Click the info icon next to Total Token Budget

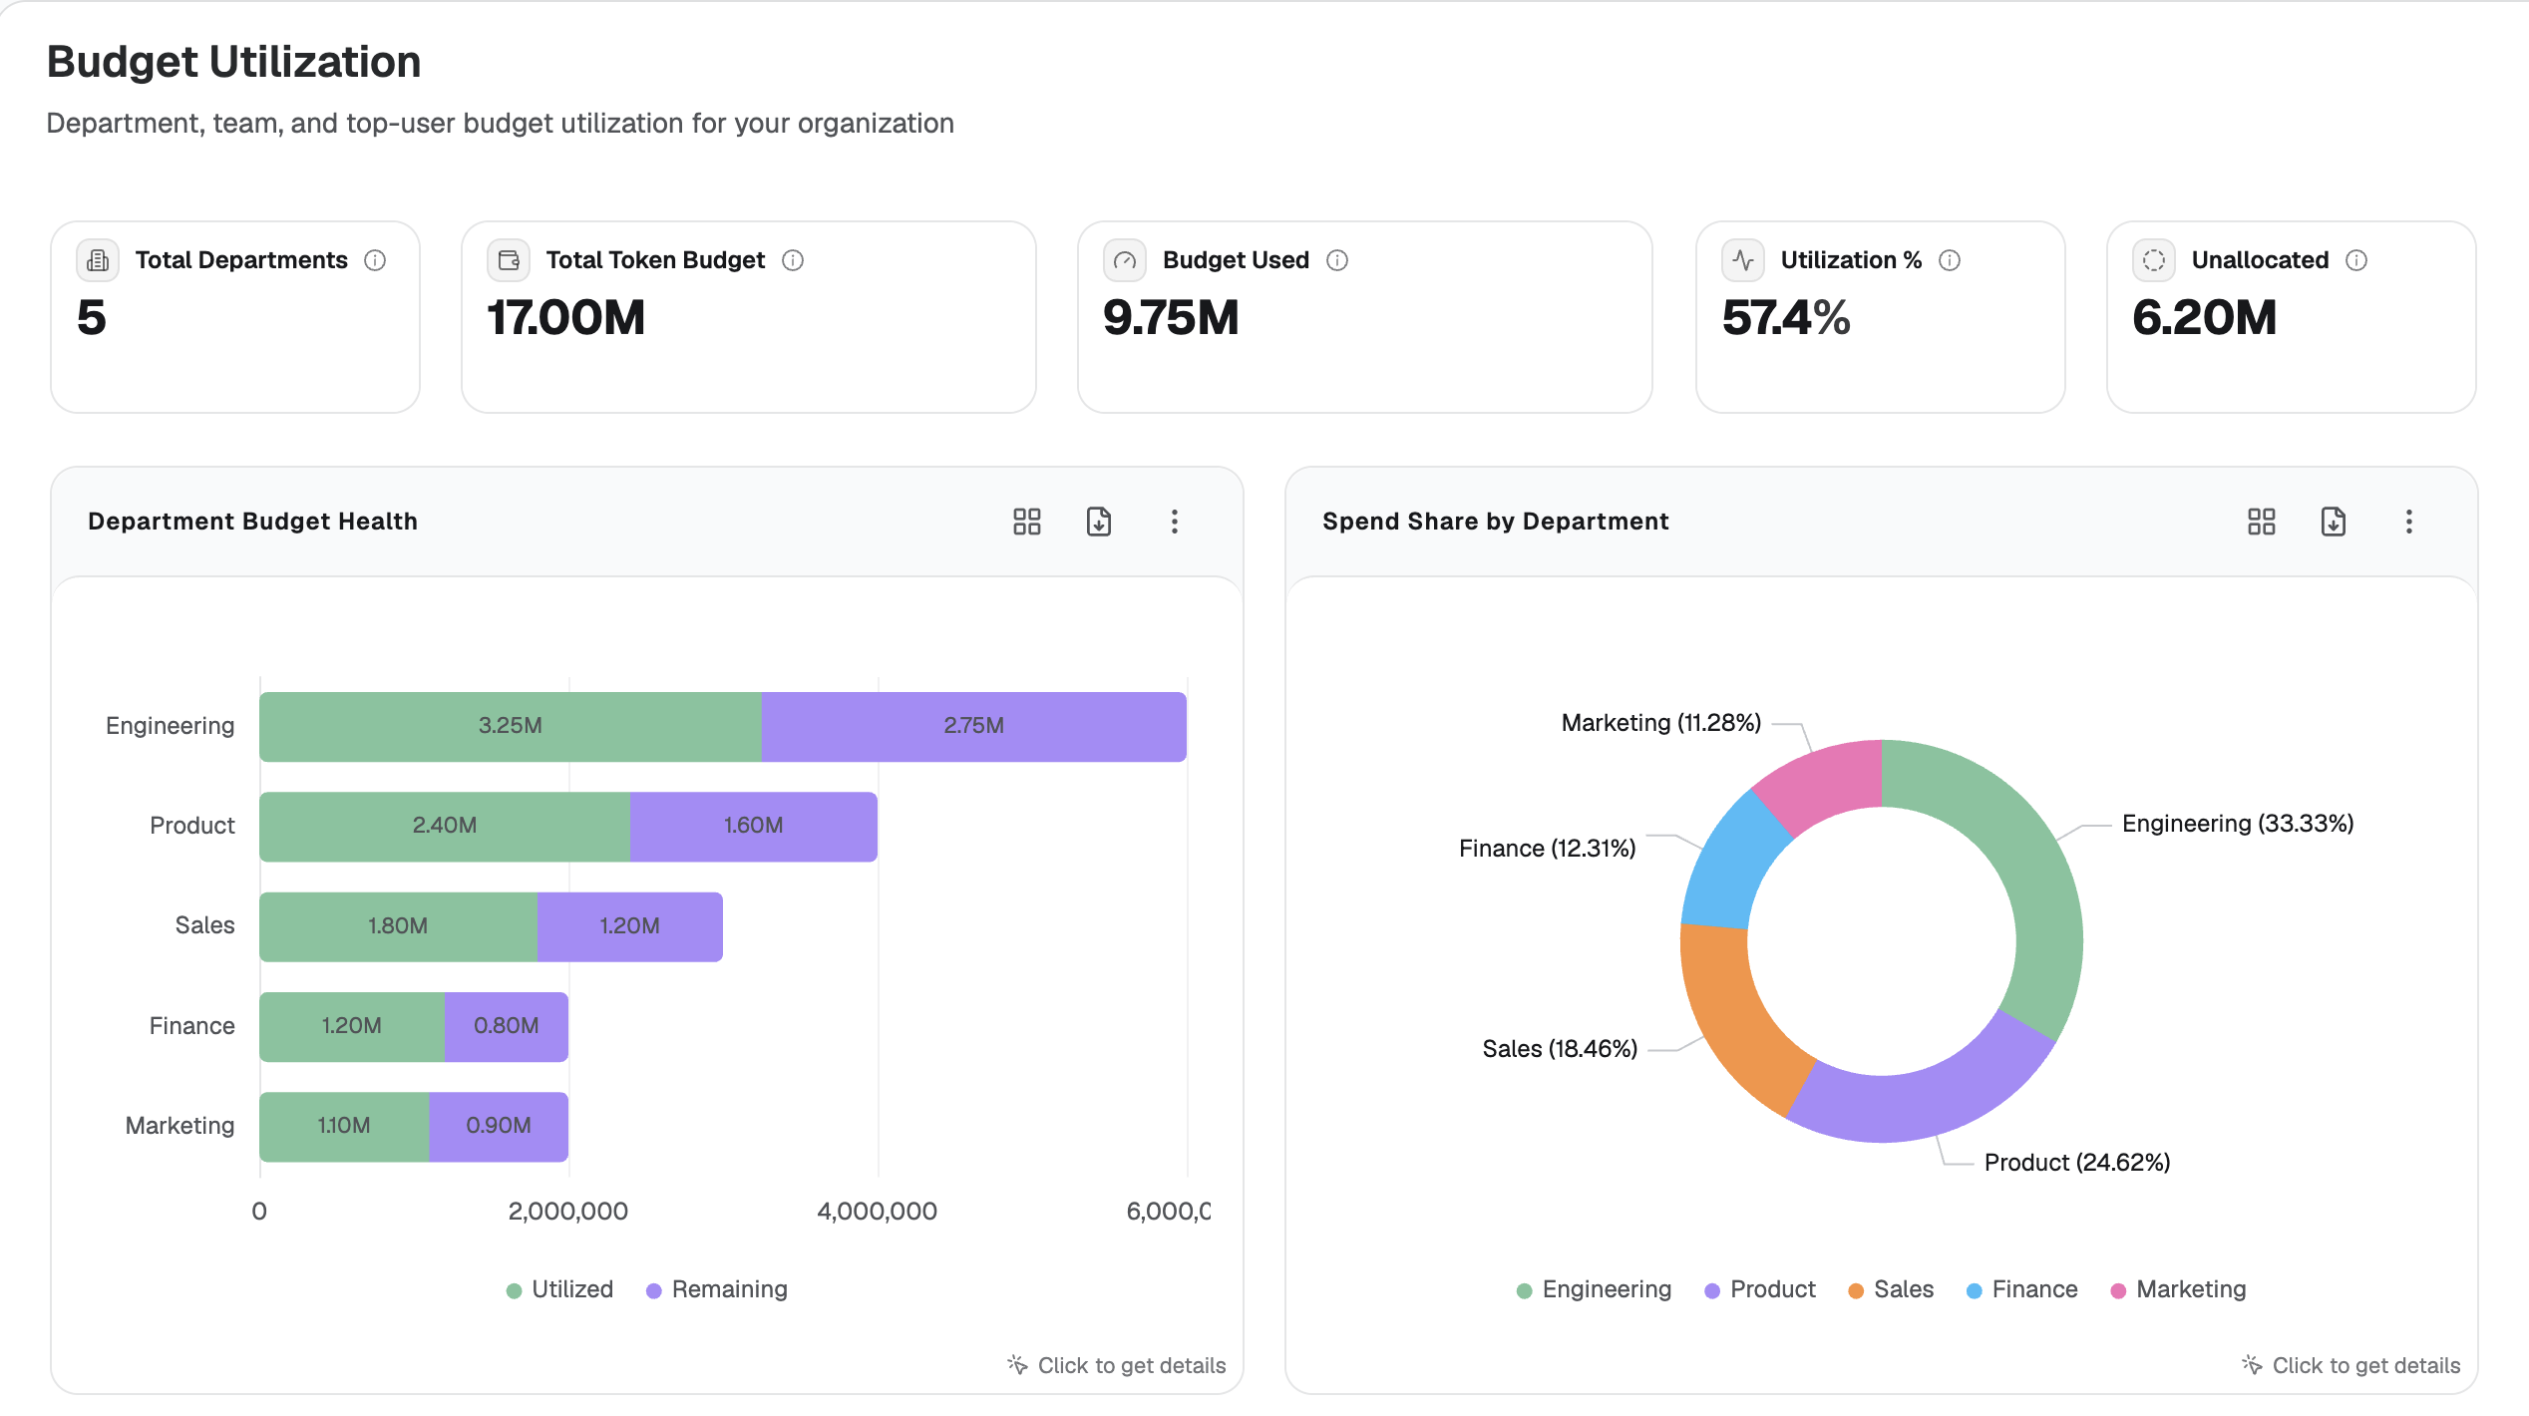click(793, 260)
